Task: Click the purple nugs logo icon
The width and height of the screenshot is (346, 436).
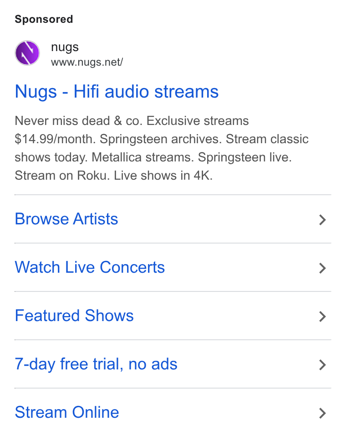Action: (27, 53)
